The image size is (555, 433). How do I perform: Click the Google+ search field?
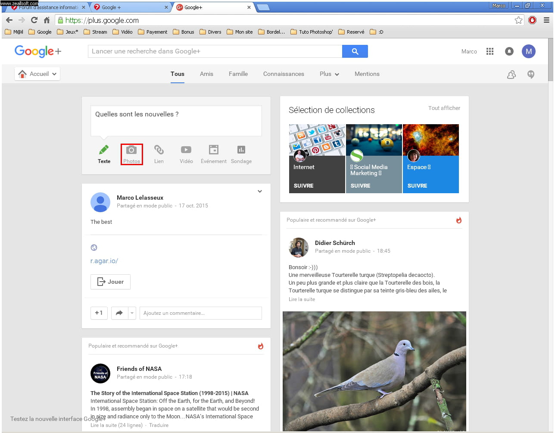click(215, 51)
